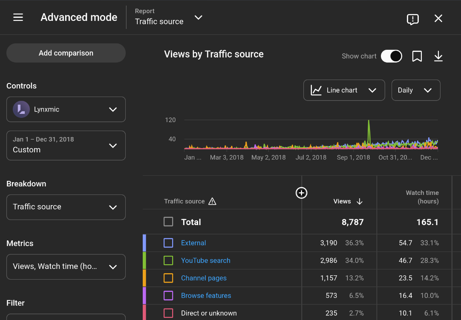
Task: Close the Advanced mode panel
Action: click(x=438, y=18)
